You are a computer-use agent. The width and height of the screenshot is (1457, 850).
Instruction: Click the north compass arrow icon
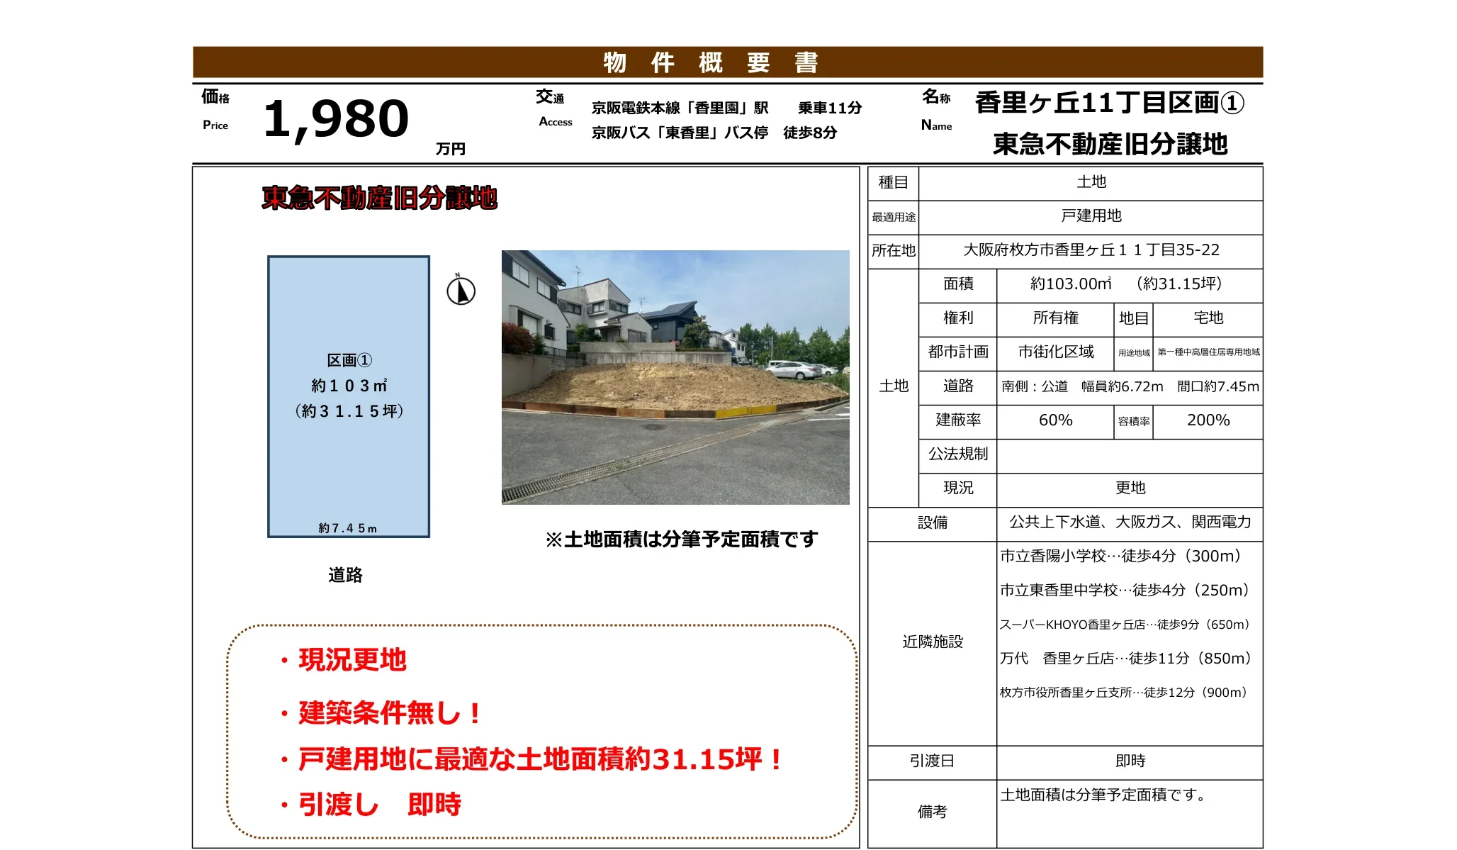(x=461, y=291)
